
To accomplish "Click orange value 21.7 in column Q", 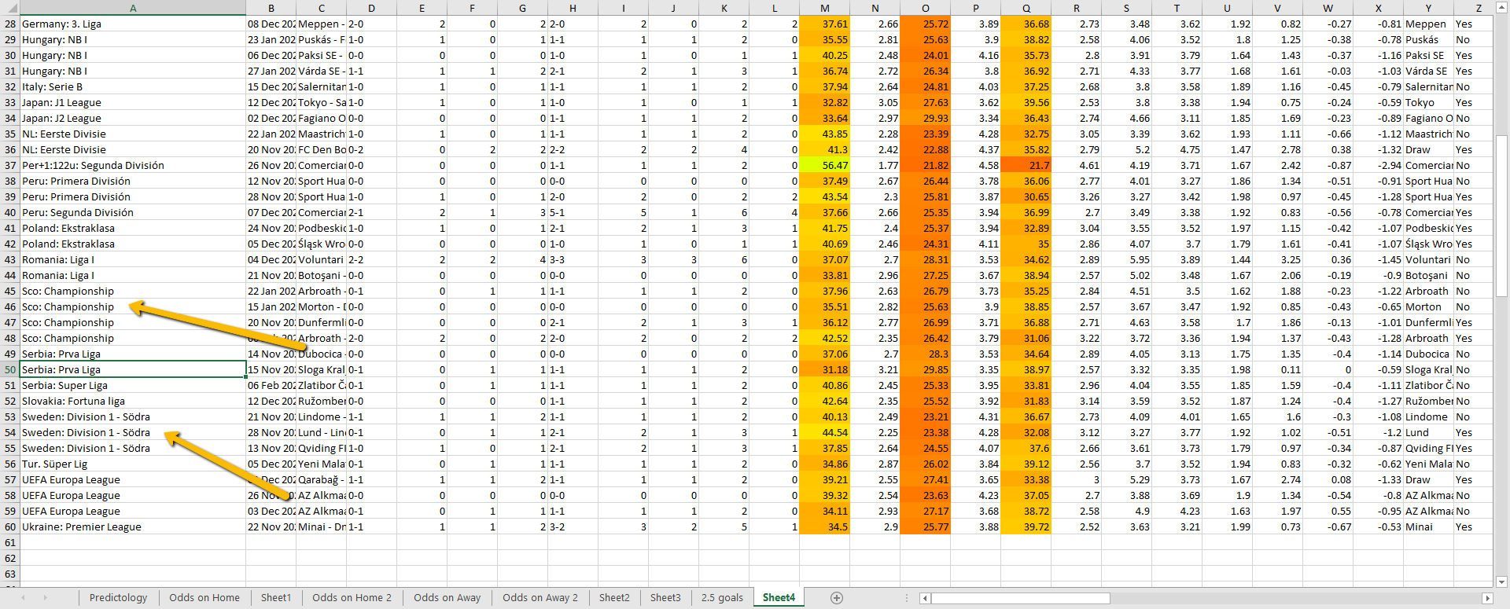I will (1026, 165).
